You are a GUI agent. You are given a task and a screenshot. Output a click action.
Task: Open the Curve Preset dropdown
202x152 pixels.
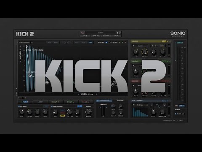point(38,42)
